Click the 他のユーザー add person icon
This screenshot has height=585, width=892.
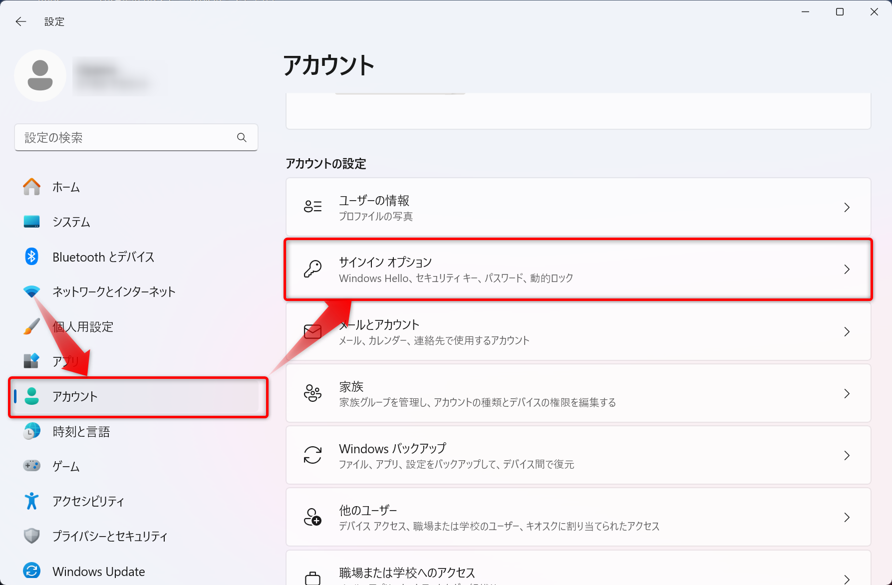click(x=313, y=517)
